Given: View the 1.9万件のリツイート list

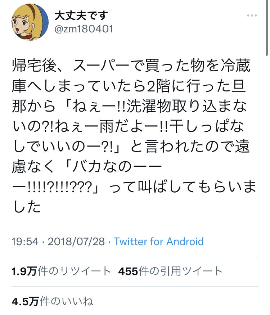Looking at the screenshot, I should 61,271.
